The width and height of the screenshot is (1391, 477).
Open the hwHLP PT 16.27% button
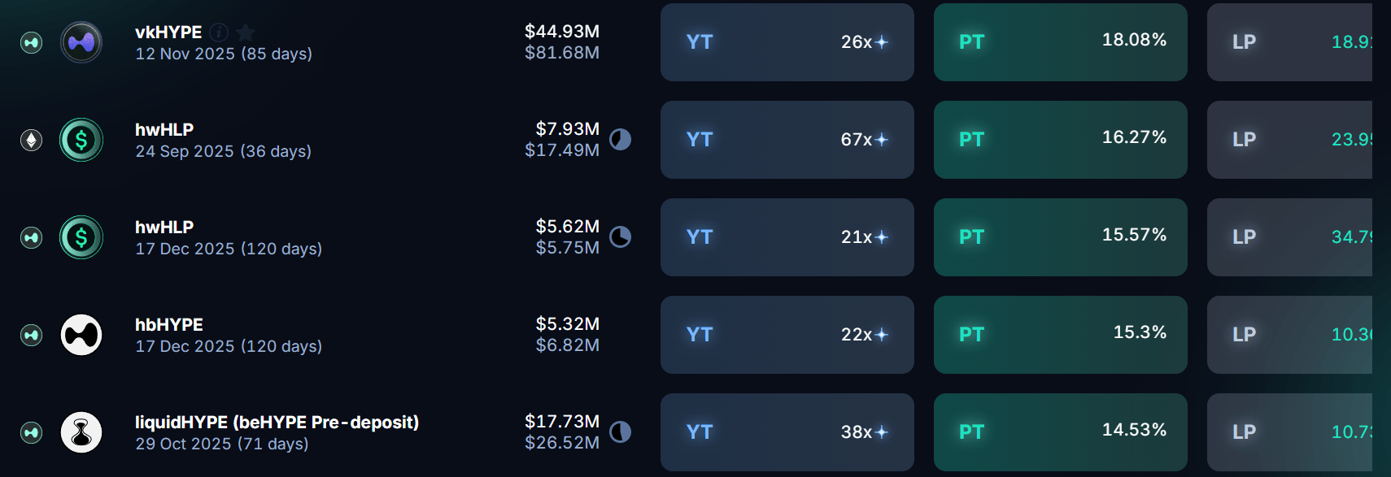pyautogui.click(x=1061, y=140)
